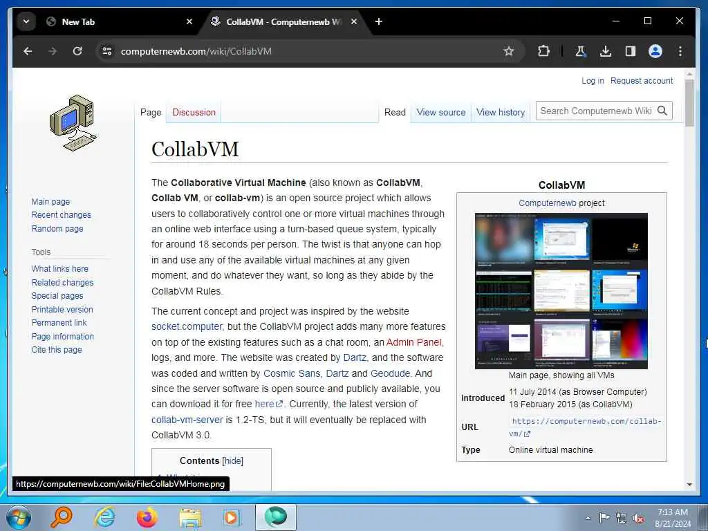708x531 pixels.
Task: Open Page information link
Action: (63, 337)
